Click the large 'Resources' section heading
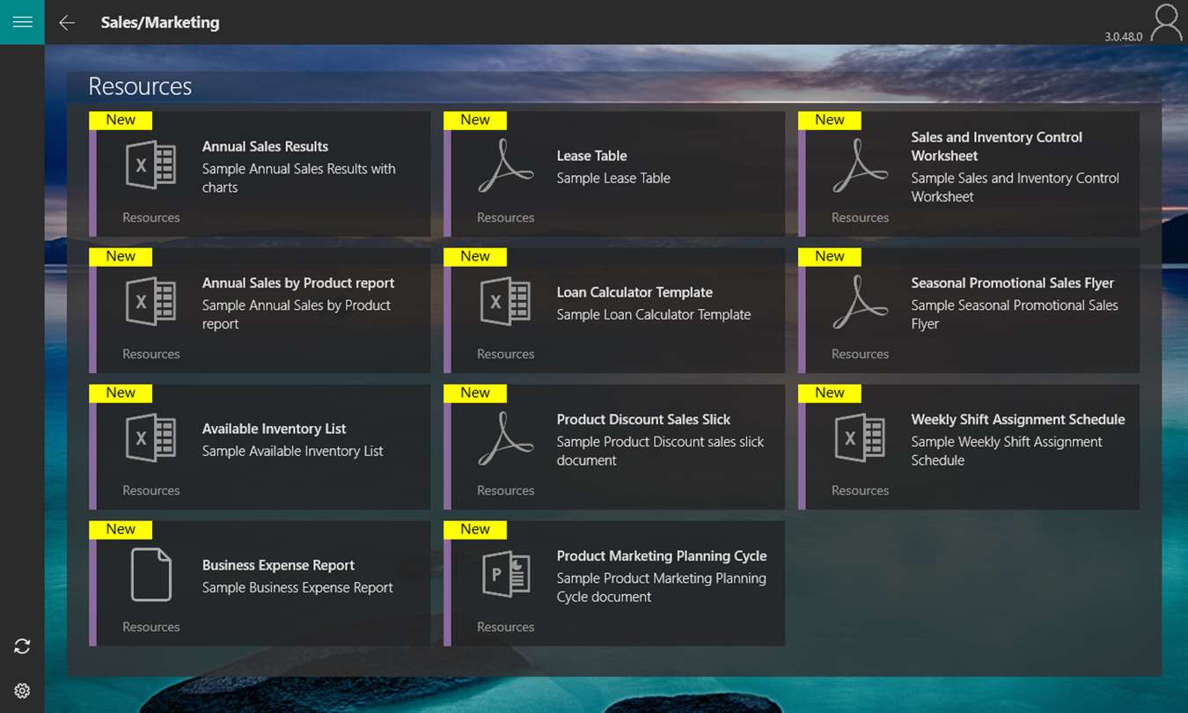1188x713 pixels. [140, 86]
